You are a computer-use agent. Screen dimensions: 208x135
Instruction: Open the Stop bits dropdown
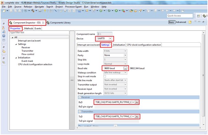125,59
